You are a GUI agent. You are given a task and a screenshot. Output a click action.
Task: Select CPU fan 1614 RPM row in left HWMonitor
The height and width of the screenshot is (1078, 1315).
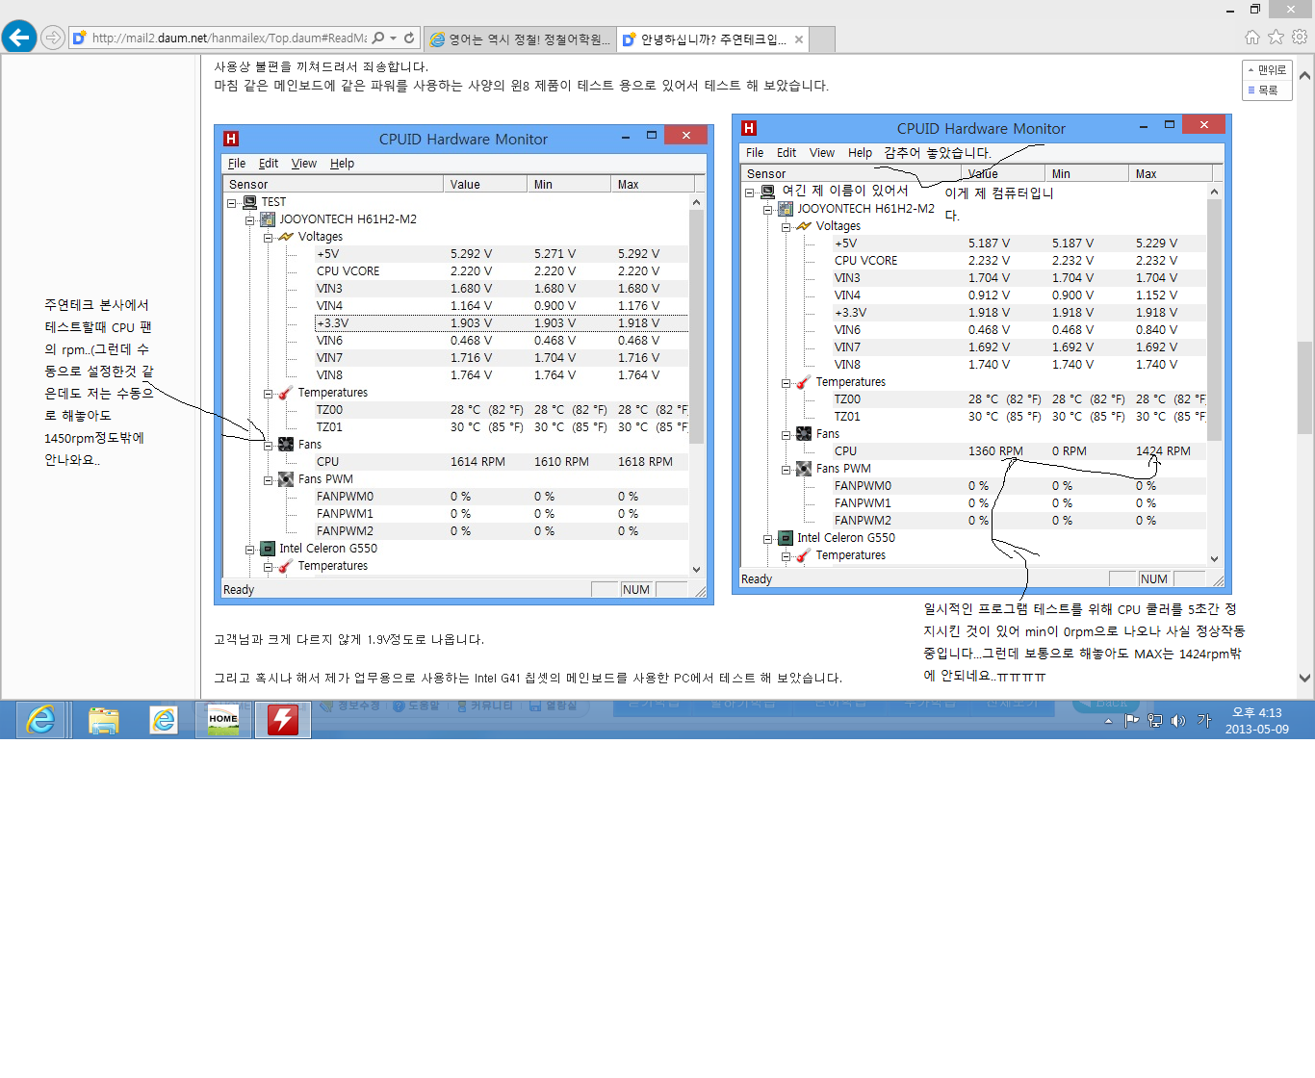coord(502,462)
